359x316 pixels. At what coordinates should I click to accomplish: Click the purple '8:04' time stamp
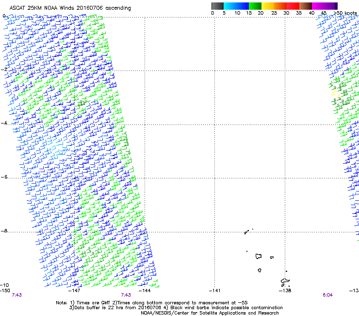point(327,295)
